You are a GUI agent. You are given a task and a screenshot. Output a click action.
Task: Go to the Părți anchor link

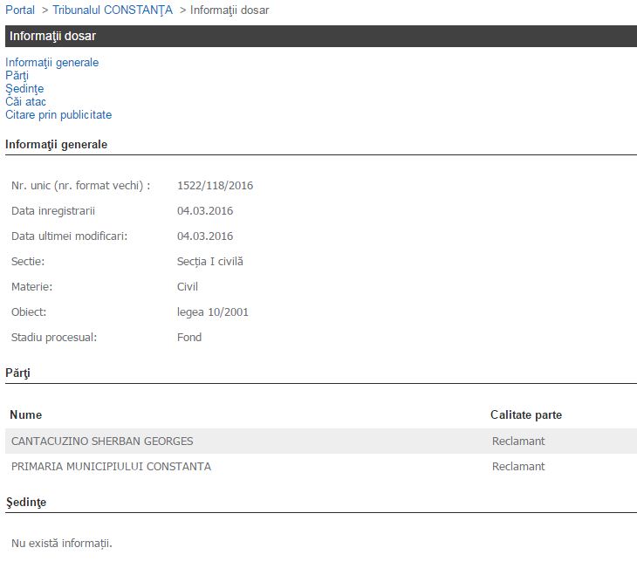[17, 76]
